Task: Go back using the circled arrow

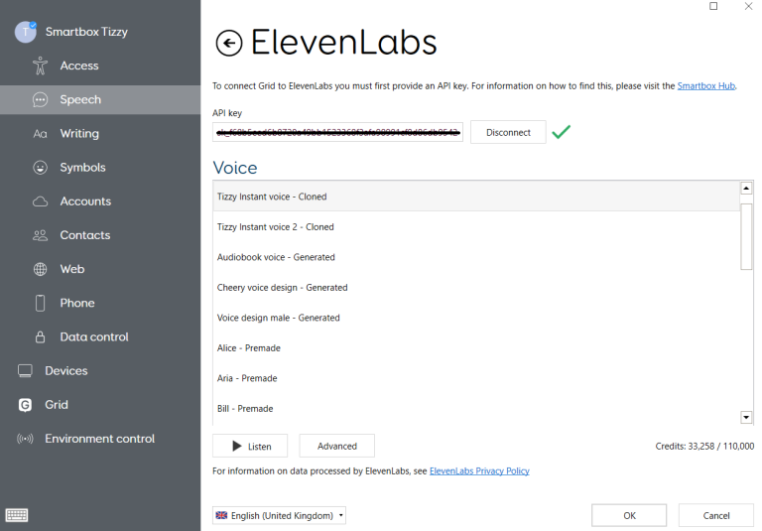Action: (x=229, y=44)
